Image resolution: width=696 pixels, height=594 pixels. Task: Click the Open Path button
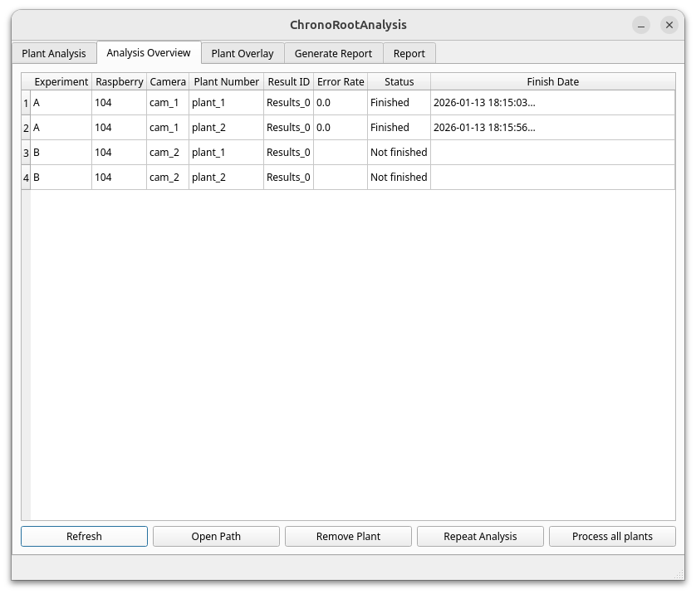[216, 536]
